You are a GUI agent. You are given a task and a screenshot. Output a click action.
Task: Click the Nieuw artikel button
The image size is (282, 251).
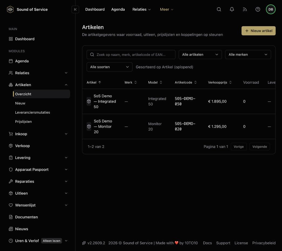tap(259, 31)
